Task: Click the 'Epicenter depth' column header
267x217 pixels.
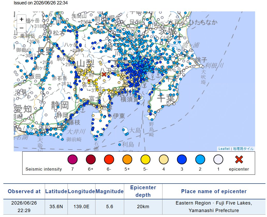Action: (143, 191)
